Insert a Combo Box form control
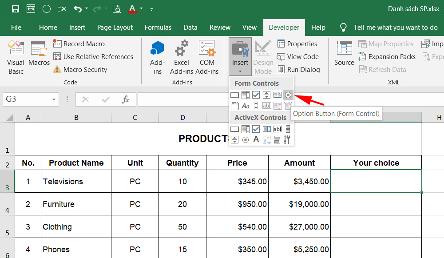The image size is (444, 258). pyautogui.click(x=246, y=95)
